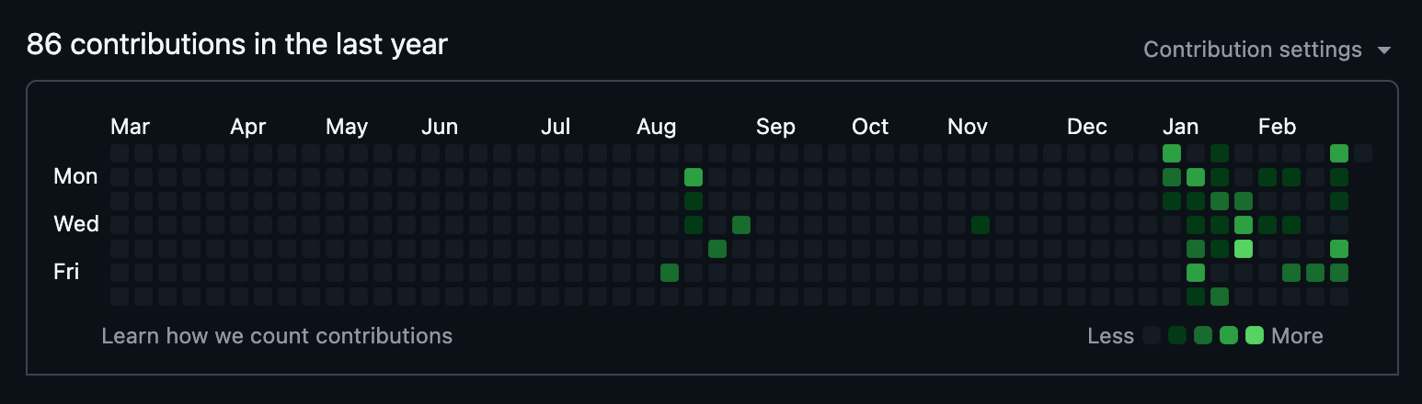Click the Nov month label

click(968, 127)
